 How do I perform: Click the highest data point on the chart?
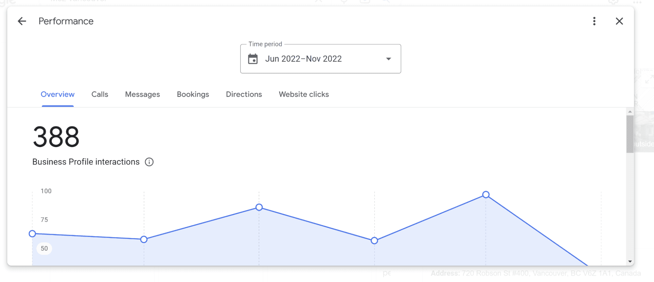click(486, 195)
